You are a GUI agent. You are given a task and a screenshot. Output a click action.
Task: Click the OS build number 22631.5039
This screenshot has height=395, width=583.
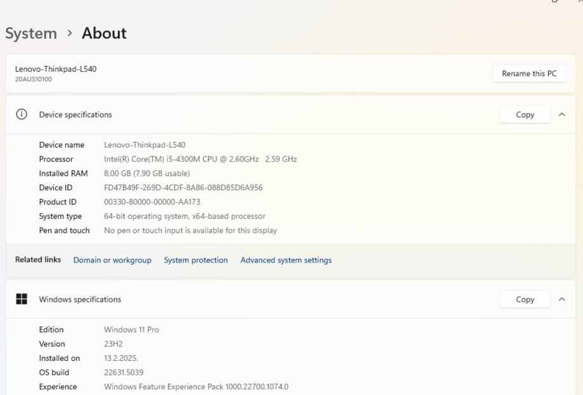pos(124,373)
